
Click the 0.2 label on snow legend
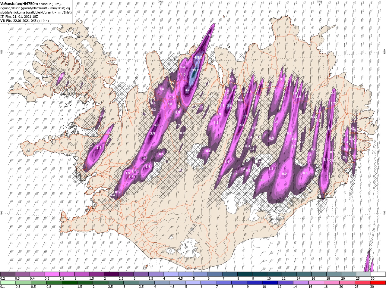2,278
